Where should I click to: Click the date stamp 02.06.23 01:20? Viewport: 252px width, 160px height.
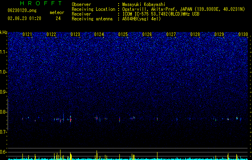click(24, 18)
